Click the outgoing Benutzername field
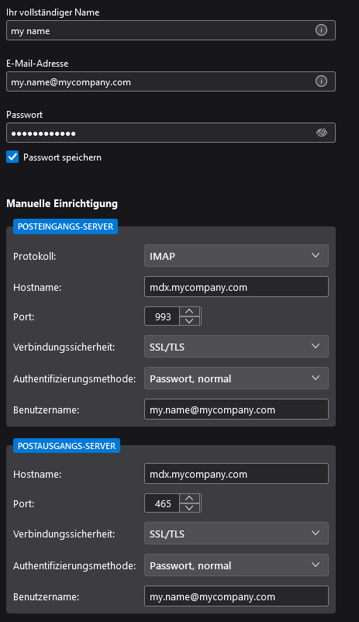Screen dimensions: 359x622 click(236, 596)
